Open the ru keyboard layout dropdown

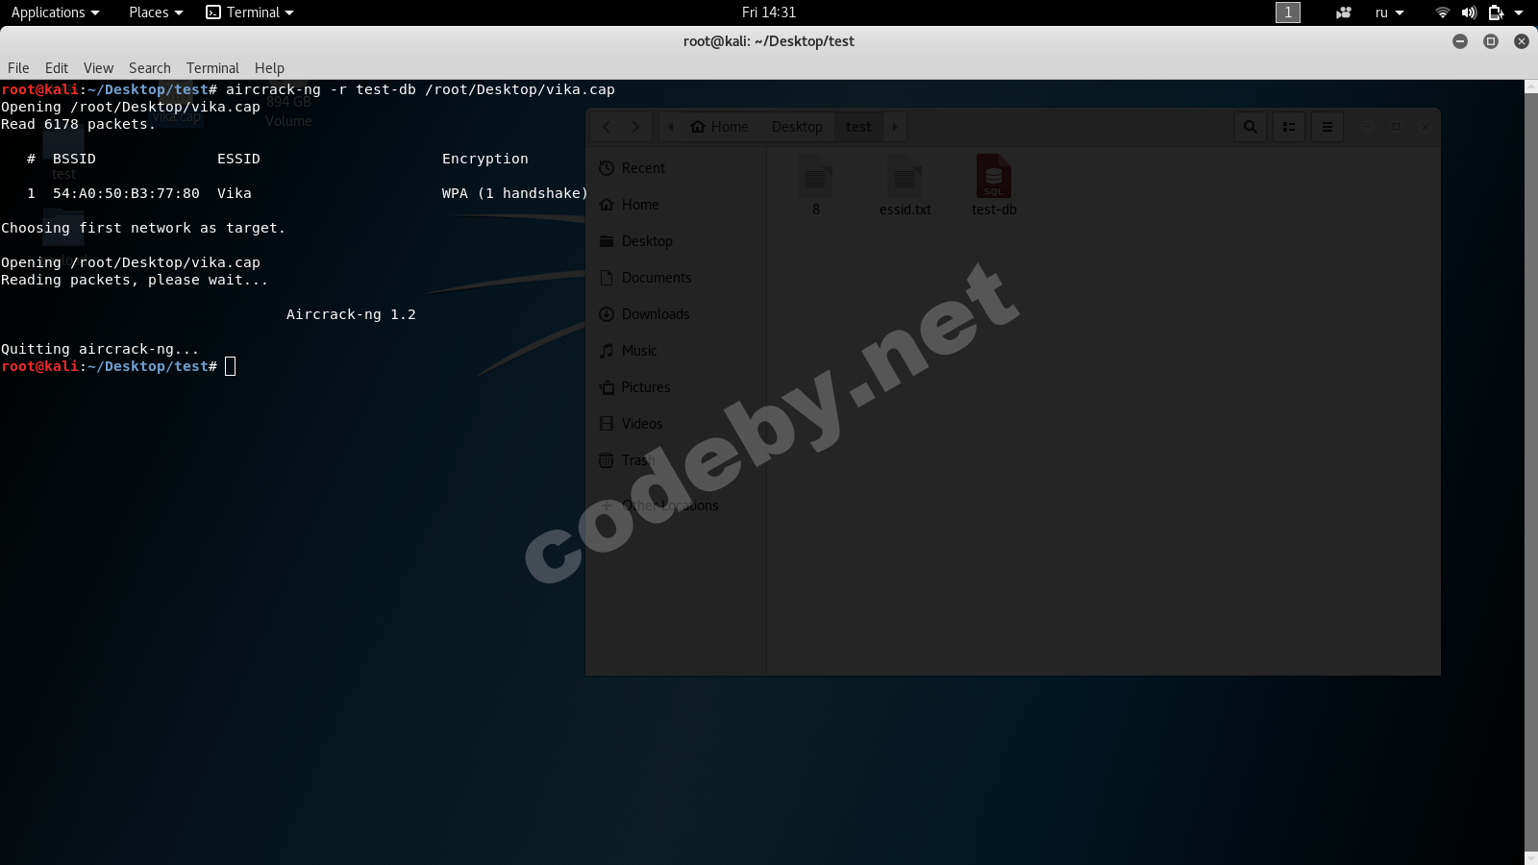pos(1389,12)
